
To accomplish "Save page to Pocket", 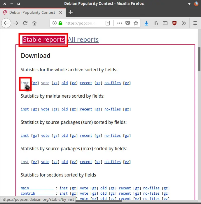I will [x=128, y=23].
